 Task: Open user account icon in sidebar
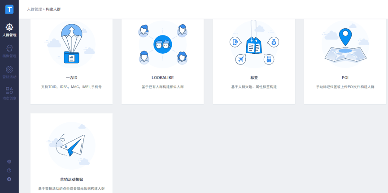click(x=9, y=179)
